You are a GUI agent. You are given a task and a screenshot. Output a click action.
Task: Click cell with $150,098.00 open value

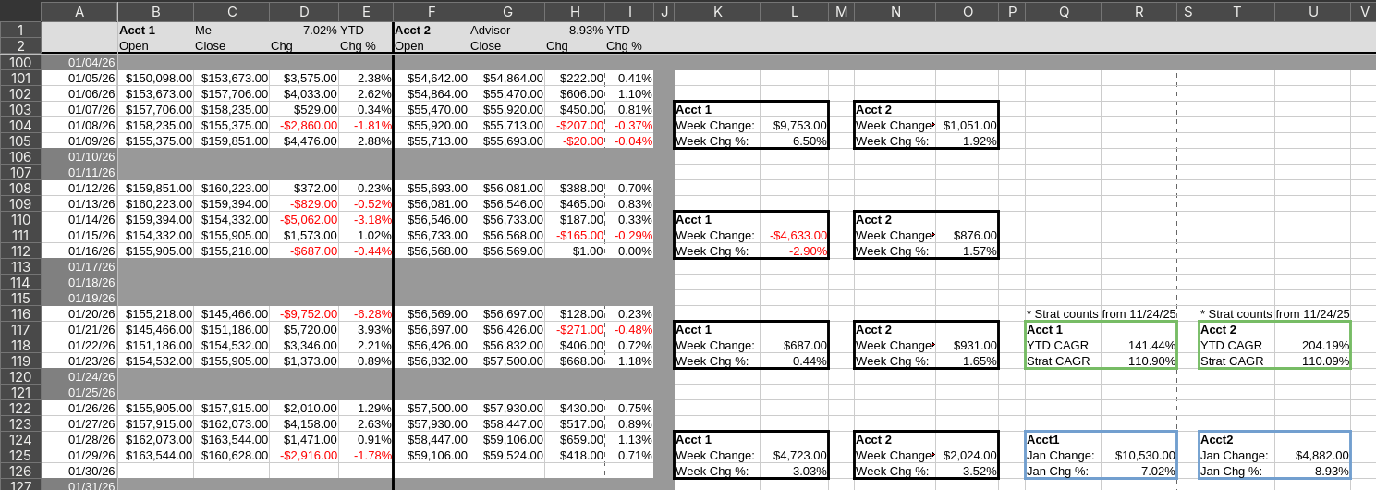pos(155,79)
